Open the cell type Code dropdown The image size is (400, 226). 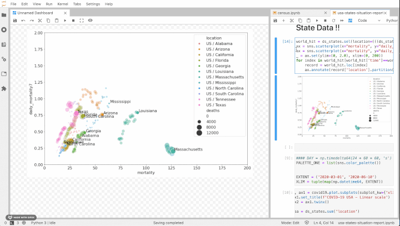coord(369,21)
